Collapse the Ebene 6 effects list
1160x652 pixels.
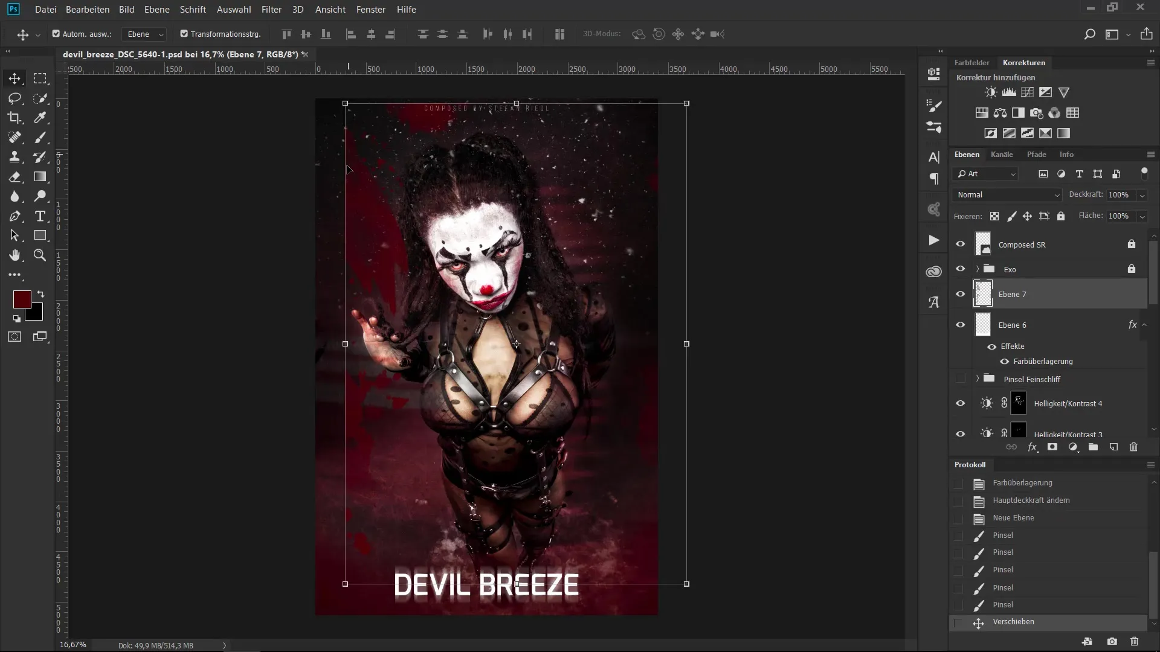[x=1144, y=325]
